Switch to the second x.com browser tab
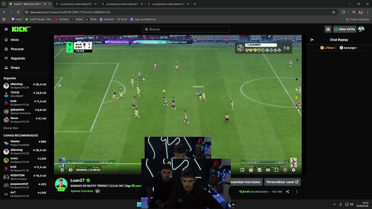This screenshot has height=209, width=372. tap(122, 4)
